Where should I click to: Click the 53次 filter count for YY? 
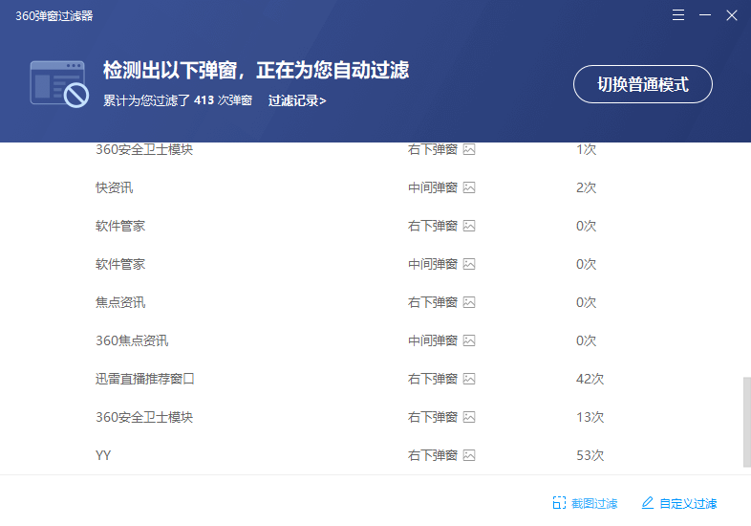(590, 455)
